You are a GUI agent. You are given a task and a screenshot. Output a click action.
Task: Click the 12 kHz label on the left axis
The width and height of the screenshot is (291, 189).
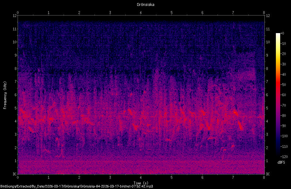tap(15, 15)
